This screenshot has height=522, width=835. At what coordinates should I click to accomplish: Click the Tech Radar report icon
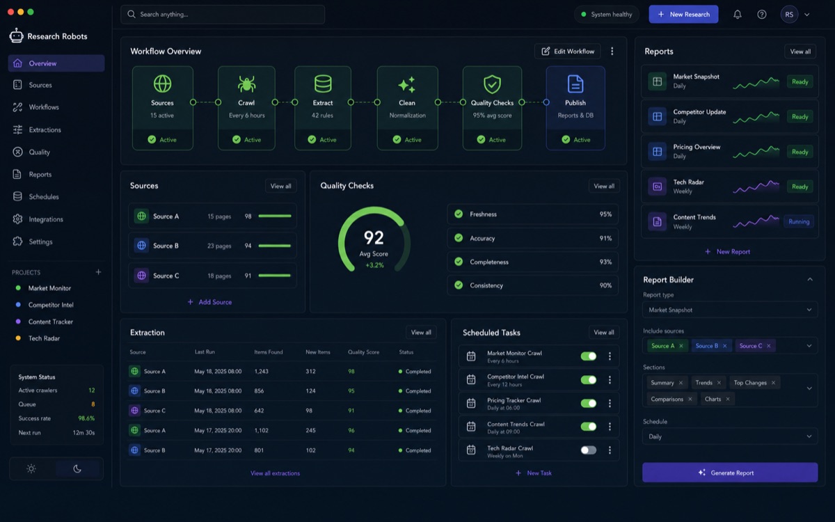click(x=657, y=187)
